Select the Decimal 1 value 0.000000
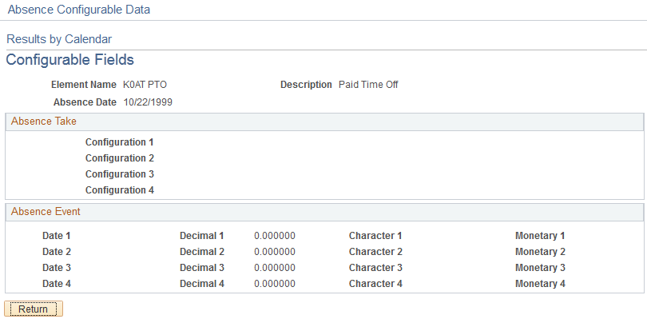The image size is (647, 319). click(275, 236)
